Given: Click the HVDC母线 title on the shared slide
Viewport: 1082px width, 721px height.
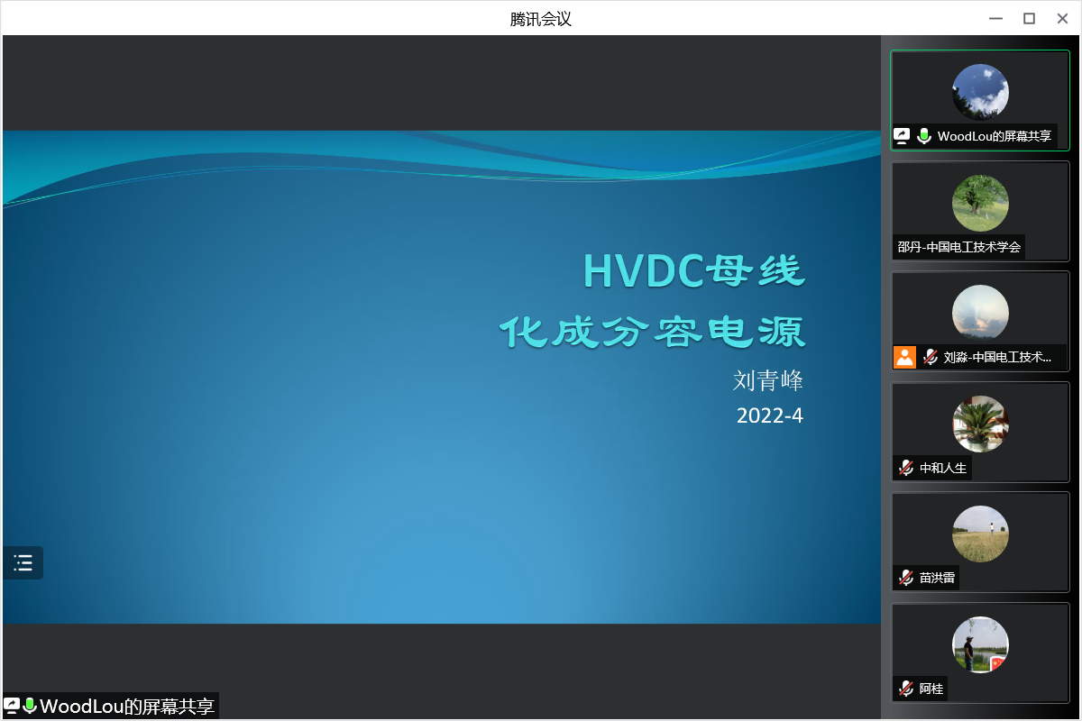Looking at the screenshot, I should pyautogui.click(x=693, y=270).
